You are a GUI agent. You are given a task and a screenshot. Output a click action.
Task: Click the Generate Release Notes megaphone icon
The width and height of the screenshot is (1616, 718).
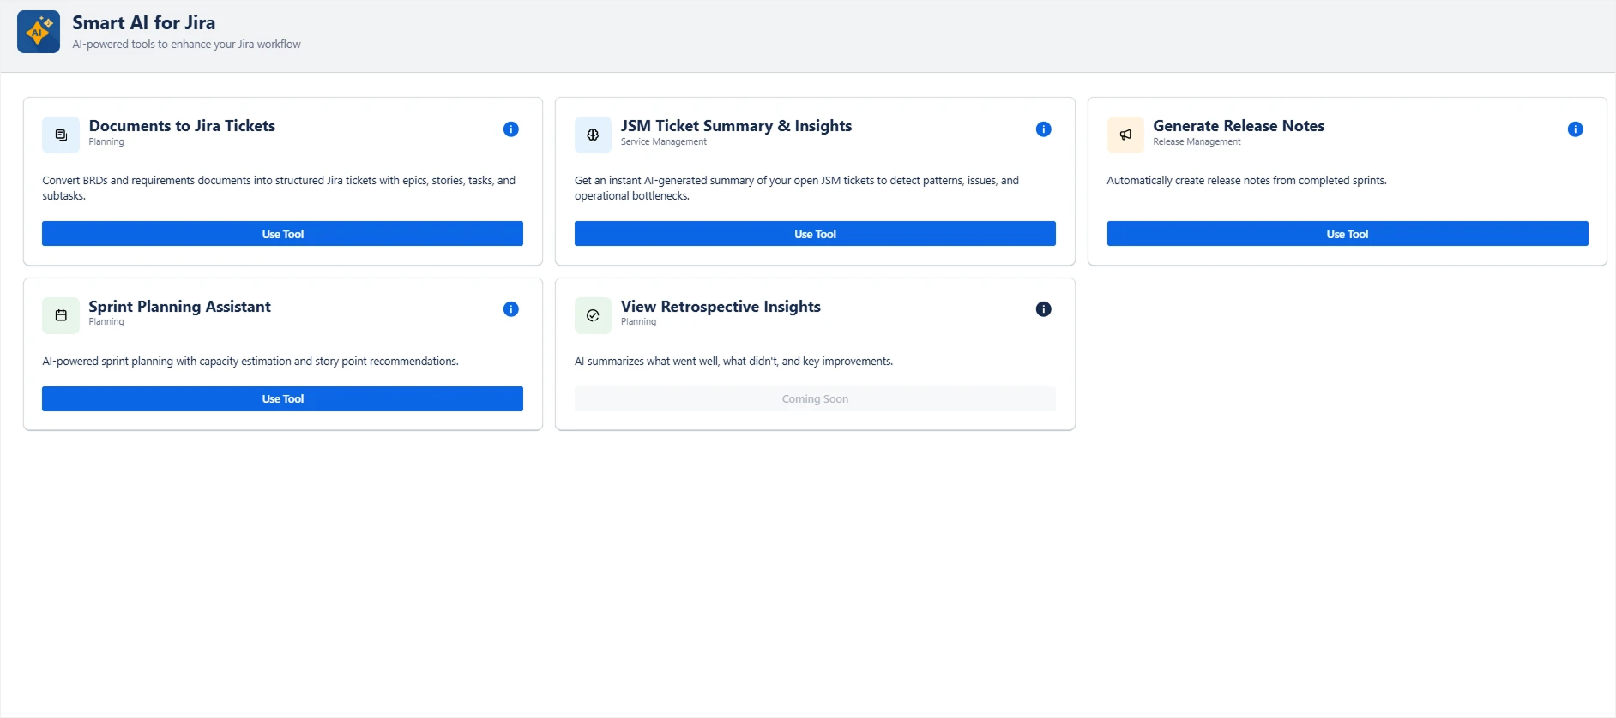tap(1125, 135)
